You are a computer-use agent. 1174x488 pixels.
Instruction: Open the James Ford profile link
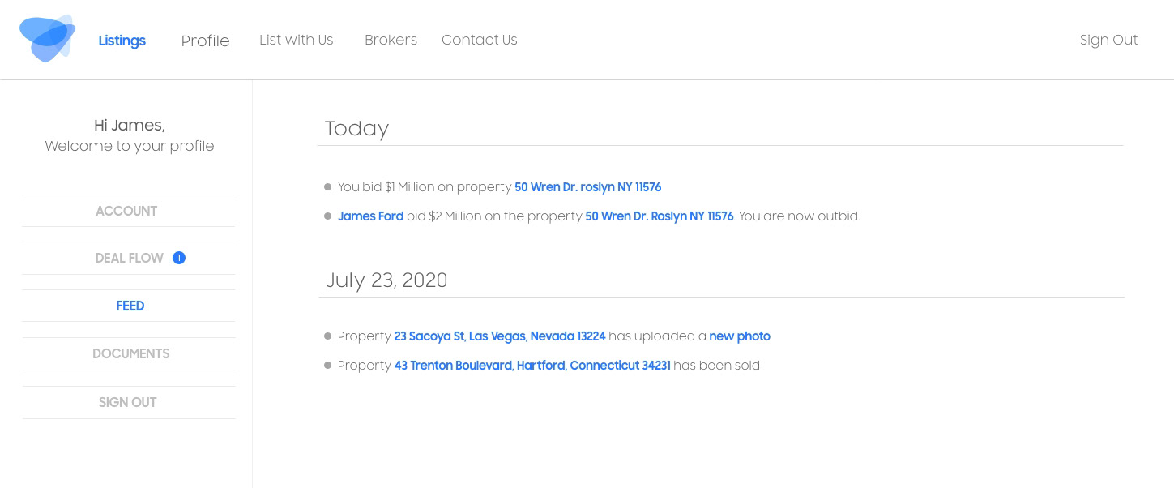[370, 216]
